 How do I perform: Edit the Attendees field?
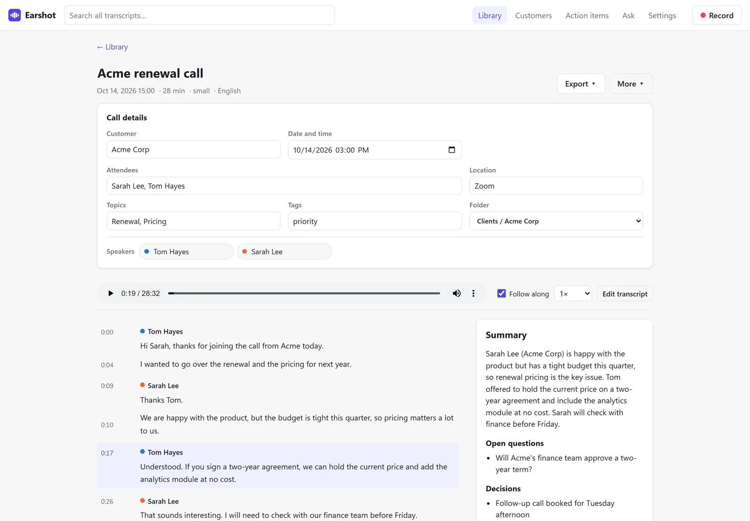(284, 186)
